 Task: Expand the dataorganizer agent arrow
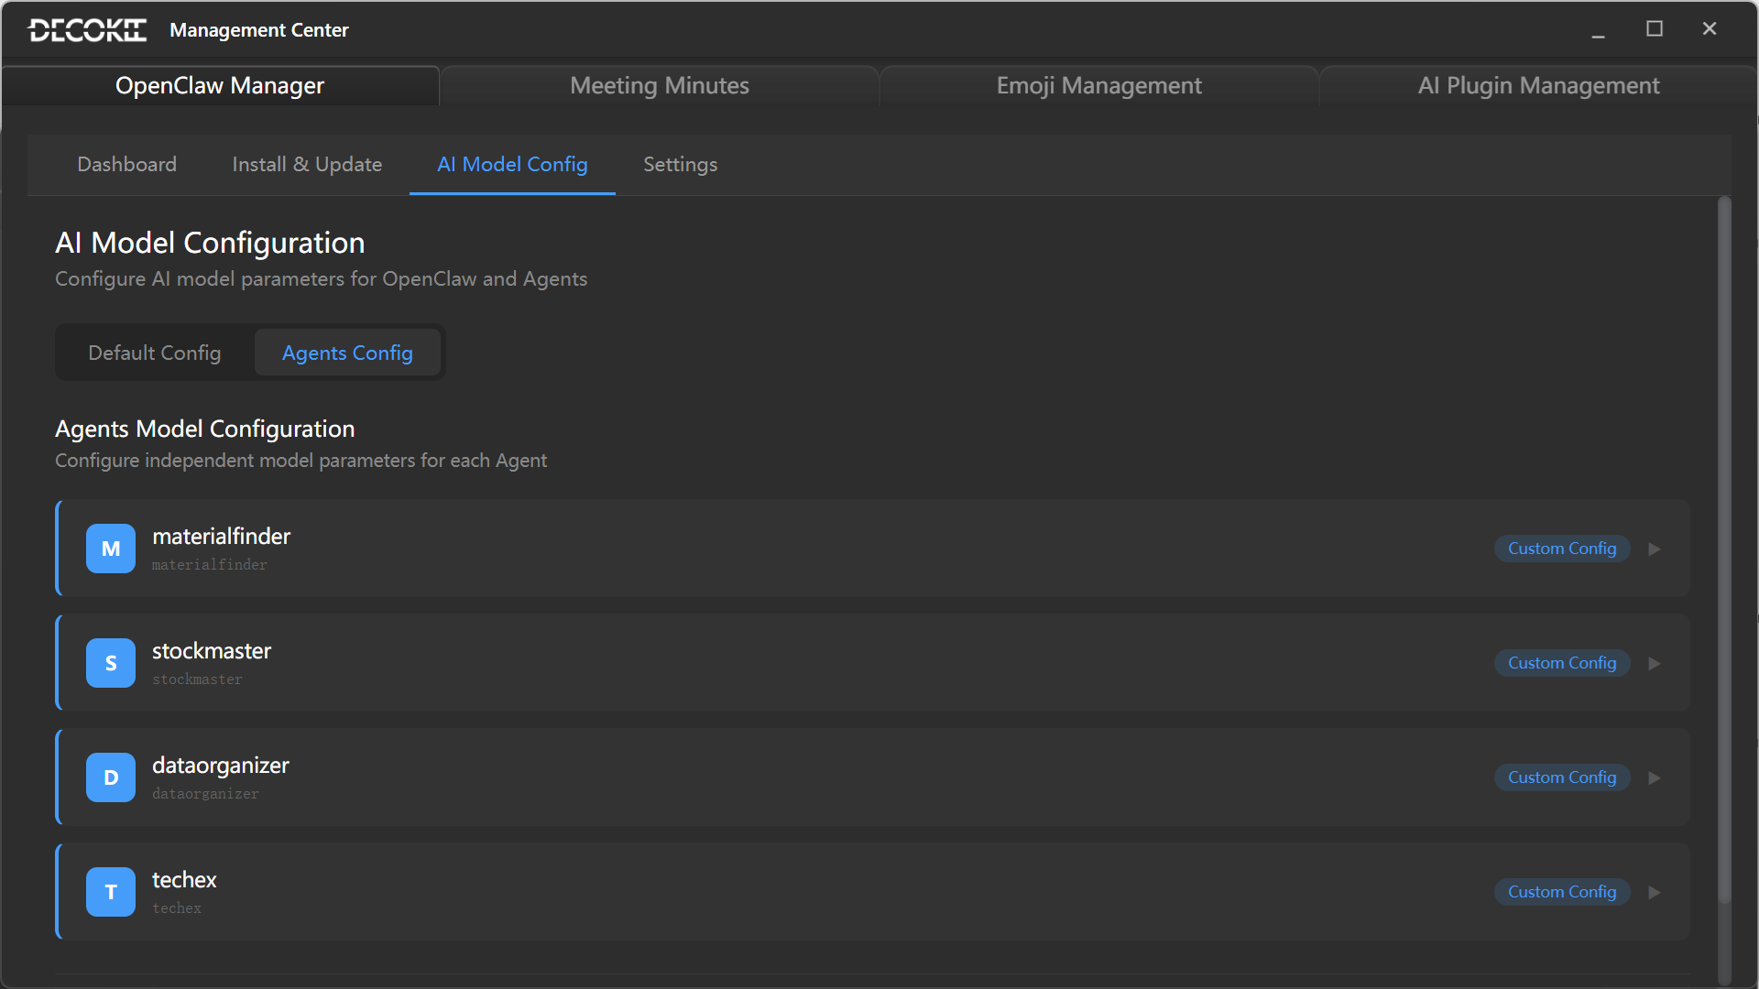click(x=1655, y=778)
